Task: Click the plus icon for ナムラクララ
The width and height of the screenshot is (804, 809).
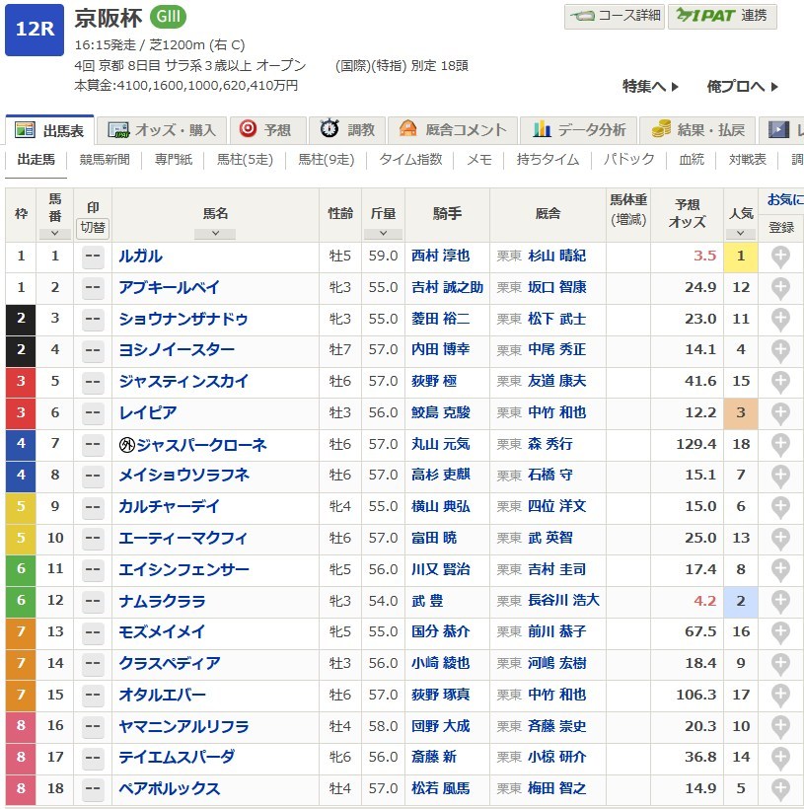Action: click(x=780, y=601)
